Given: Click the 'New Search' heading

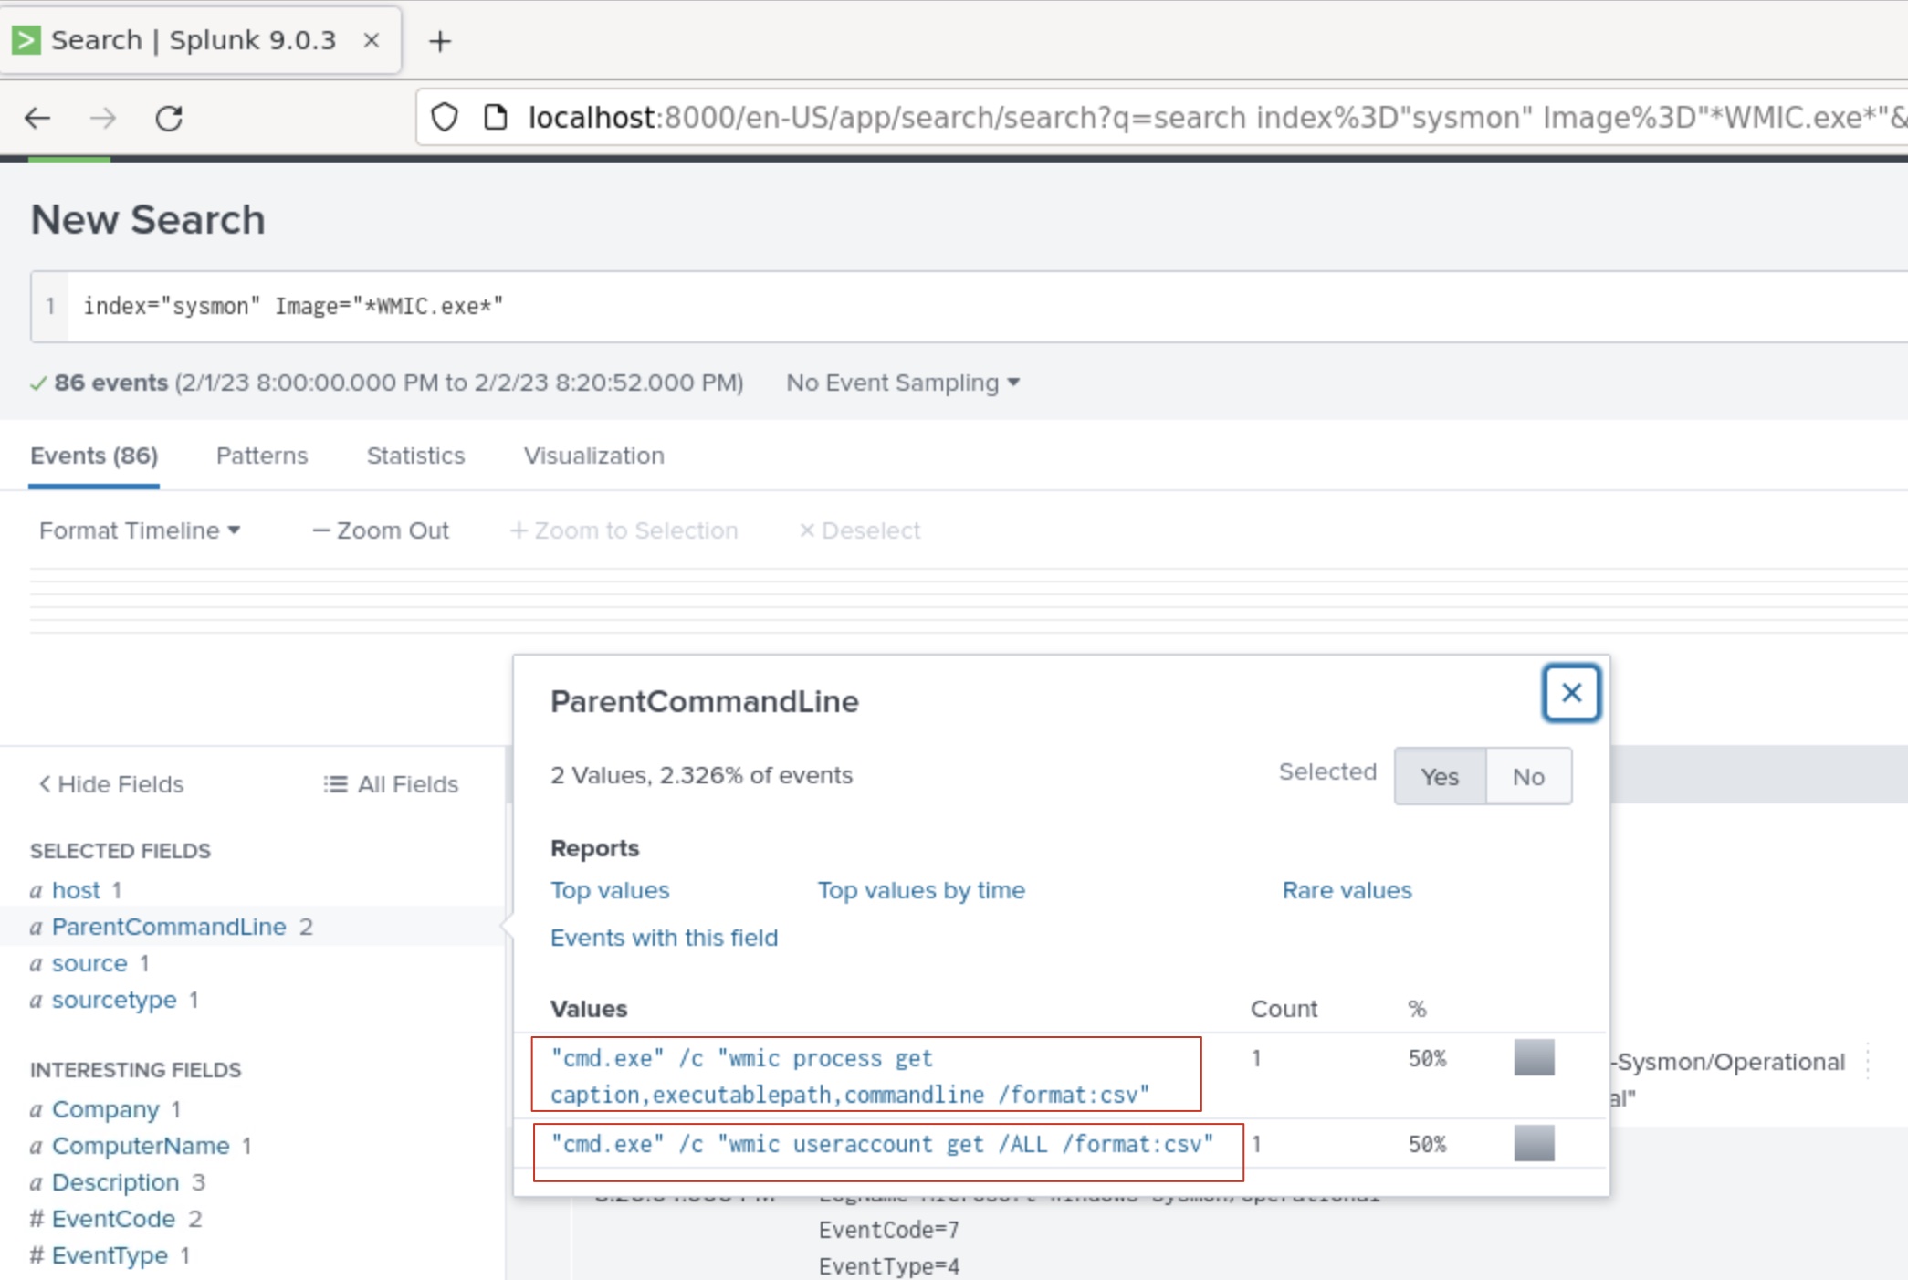Looking at the screenshot, I should point(148,220).
